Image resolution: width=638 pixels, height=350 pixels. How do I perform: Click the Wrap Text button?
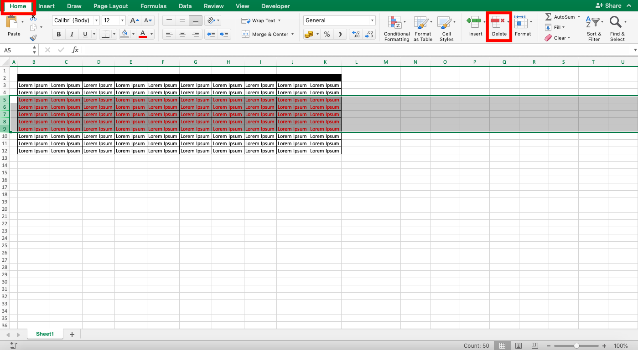pyautogui.click(x=261, y=20)
